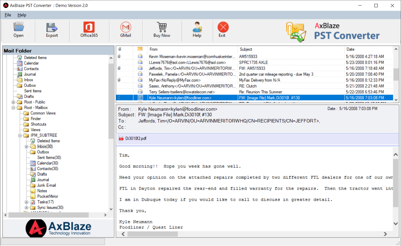Collapse the IPM_SUBTREE folder node

tap(20, 135)
